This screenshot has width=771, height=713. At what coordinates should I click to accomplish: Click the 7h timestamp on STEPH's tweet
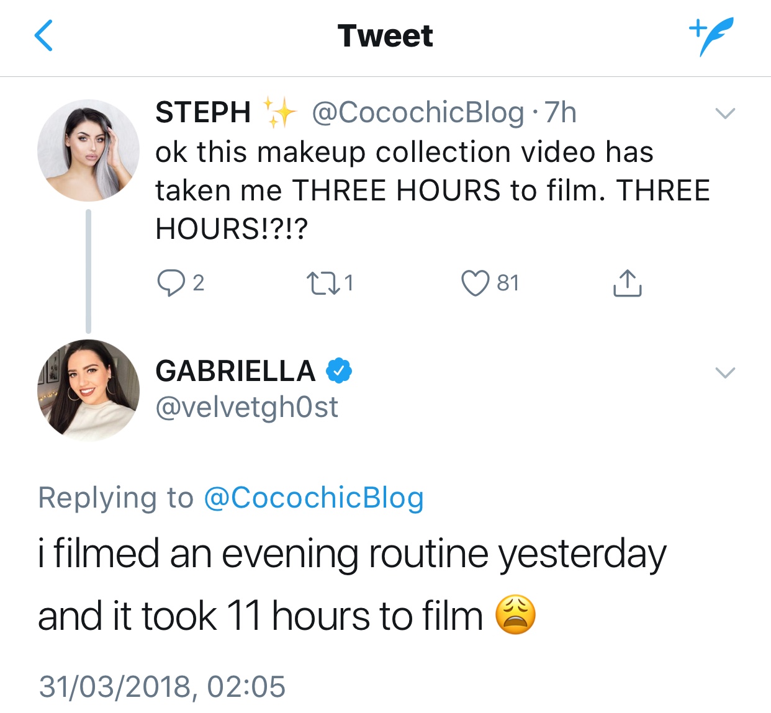561,113
